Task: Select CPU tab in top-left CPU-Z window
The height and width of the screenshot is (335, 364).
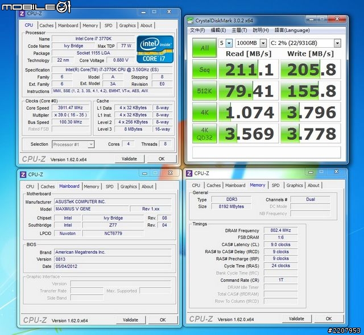Action: [29, 25]
